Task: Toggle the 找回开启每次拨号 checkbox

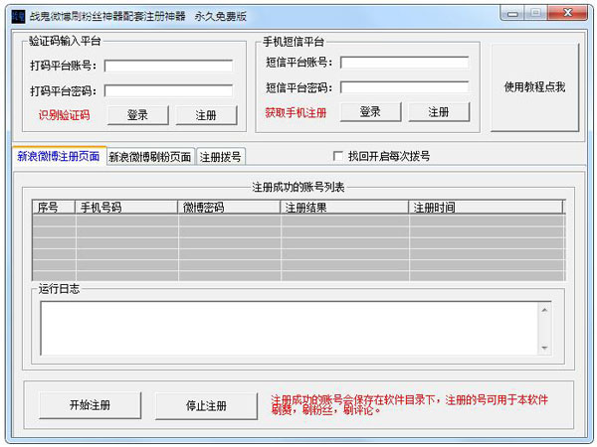Action: pos(337,156)
